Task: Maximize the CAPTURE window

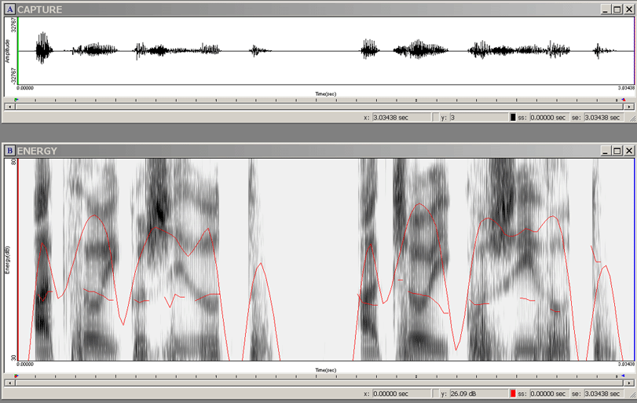Action: [617, 9]
